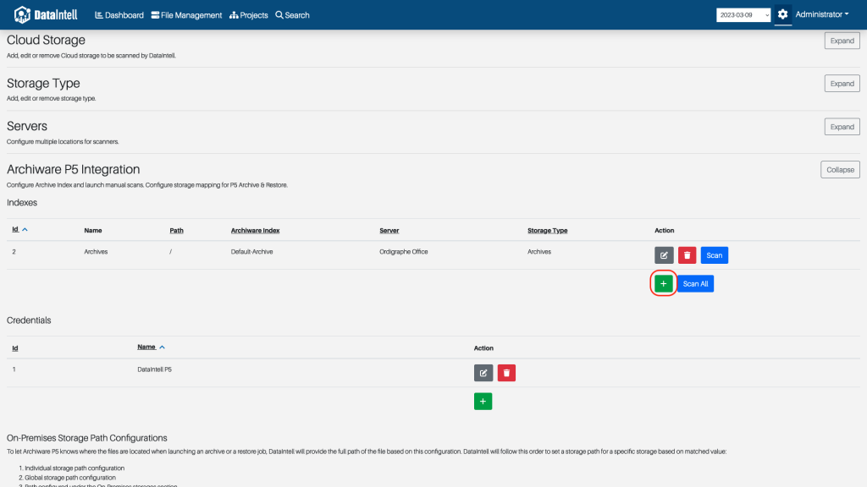Sort Credentials table by Id
Screen dimensions: 867x487
(15, 347)
